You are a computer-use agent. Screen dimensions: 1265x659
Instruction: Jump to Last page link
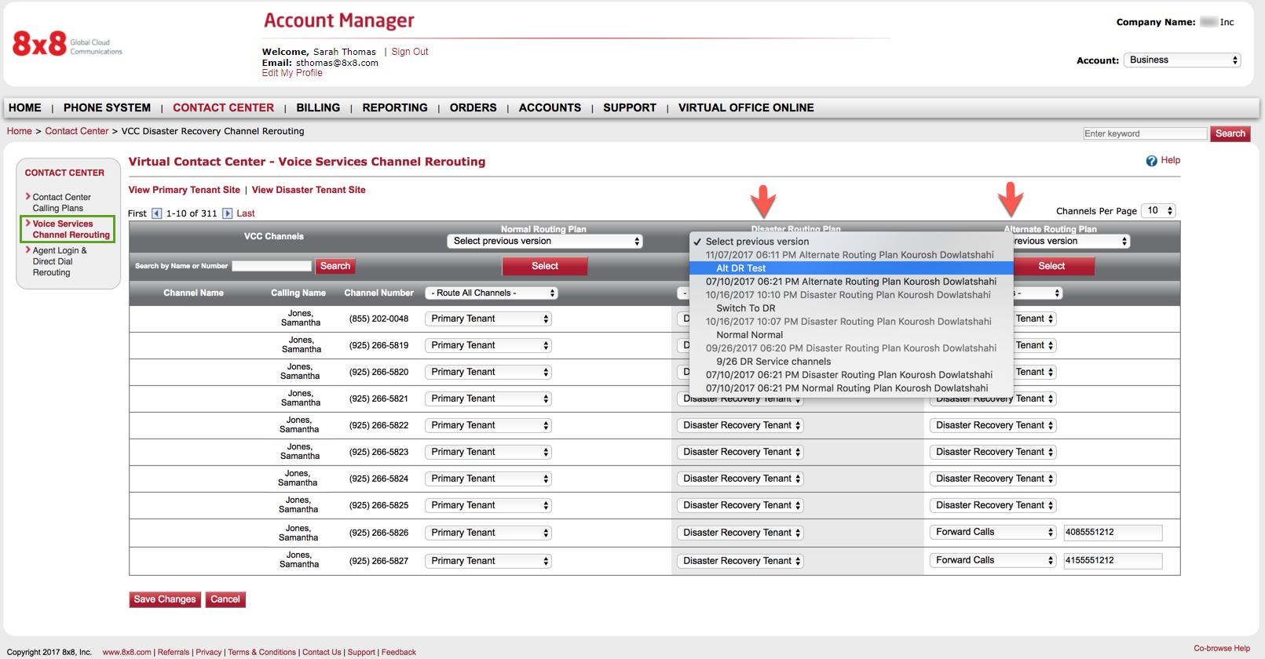(x=246, y=213)
